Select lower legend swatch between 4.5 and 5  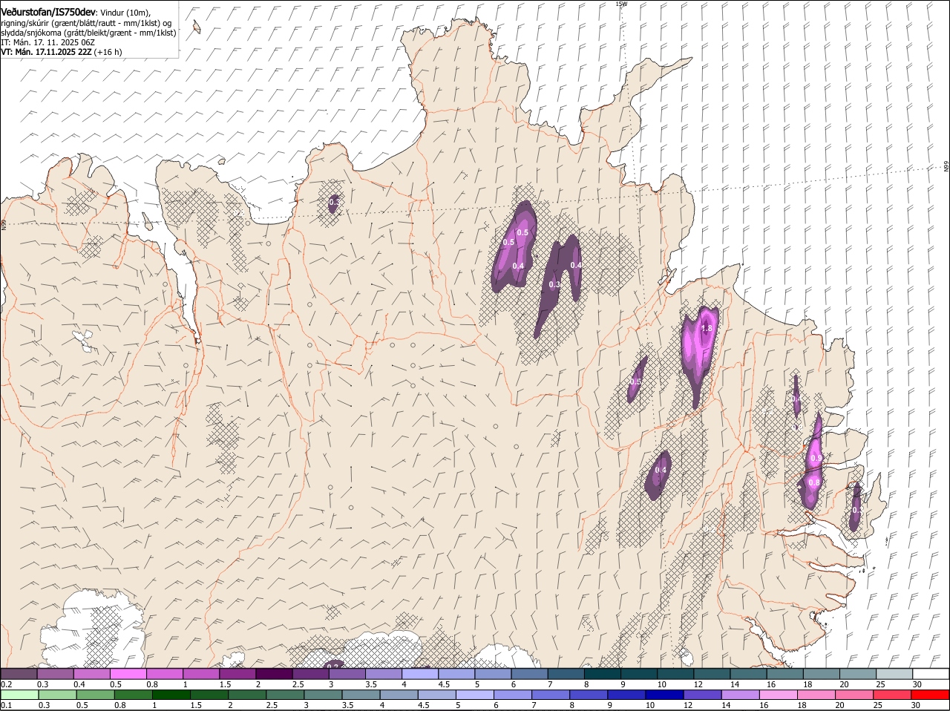coord(437,695)
